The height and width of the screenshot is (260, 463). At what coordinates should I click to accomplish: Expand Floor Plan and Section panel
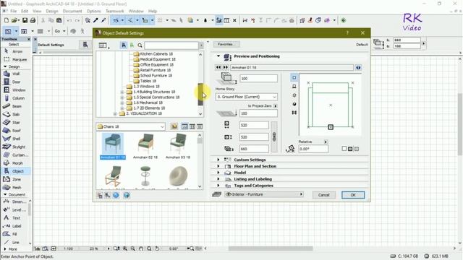218,166
